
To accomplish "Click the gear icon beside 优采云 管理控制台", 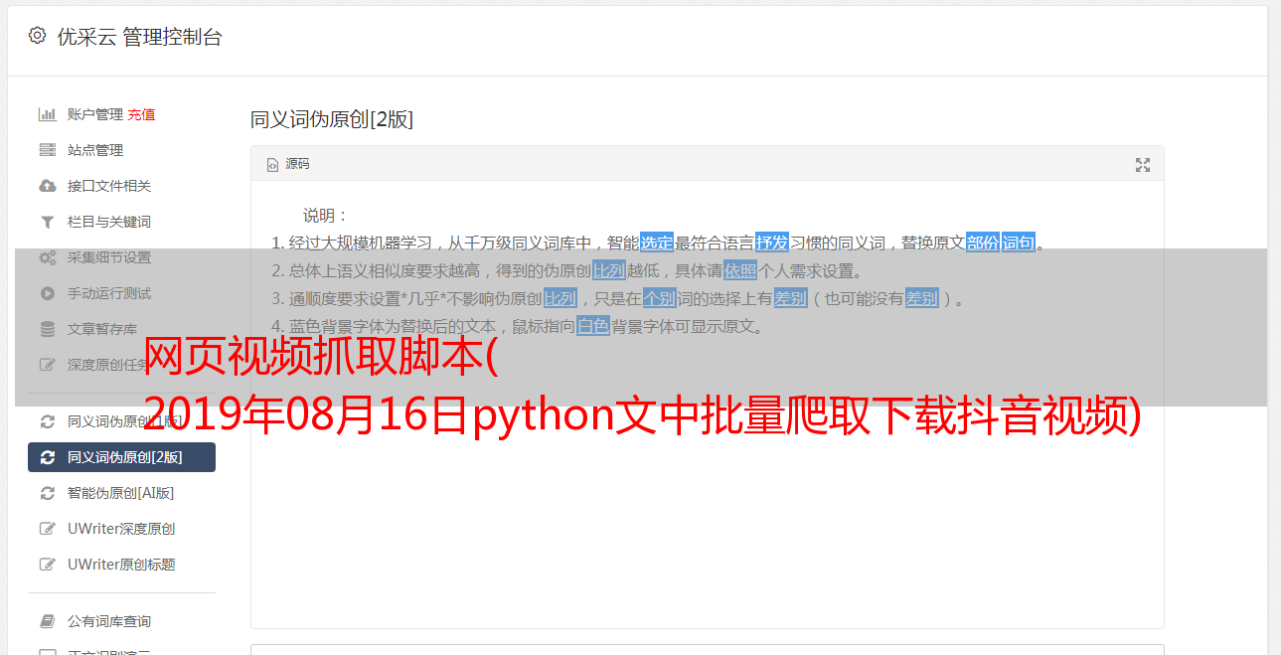I will (x=37, y=36).
